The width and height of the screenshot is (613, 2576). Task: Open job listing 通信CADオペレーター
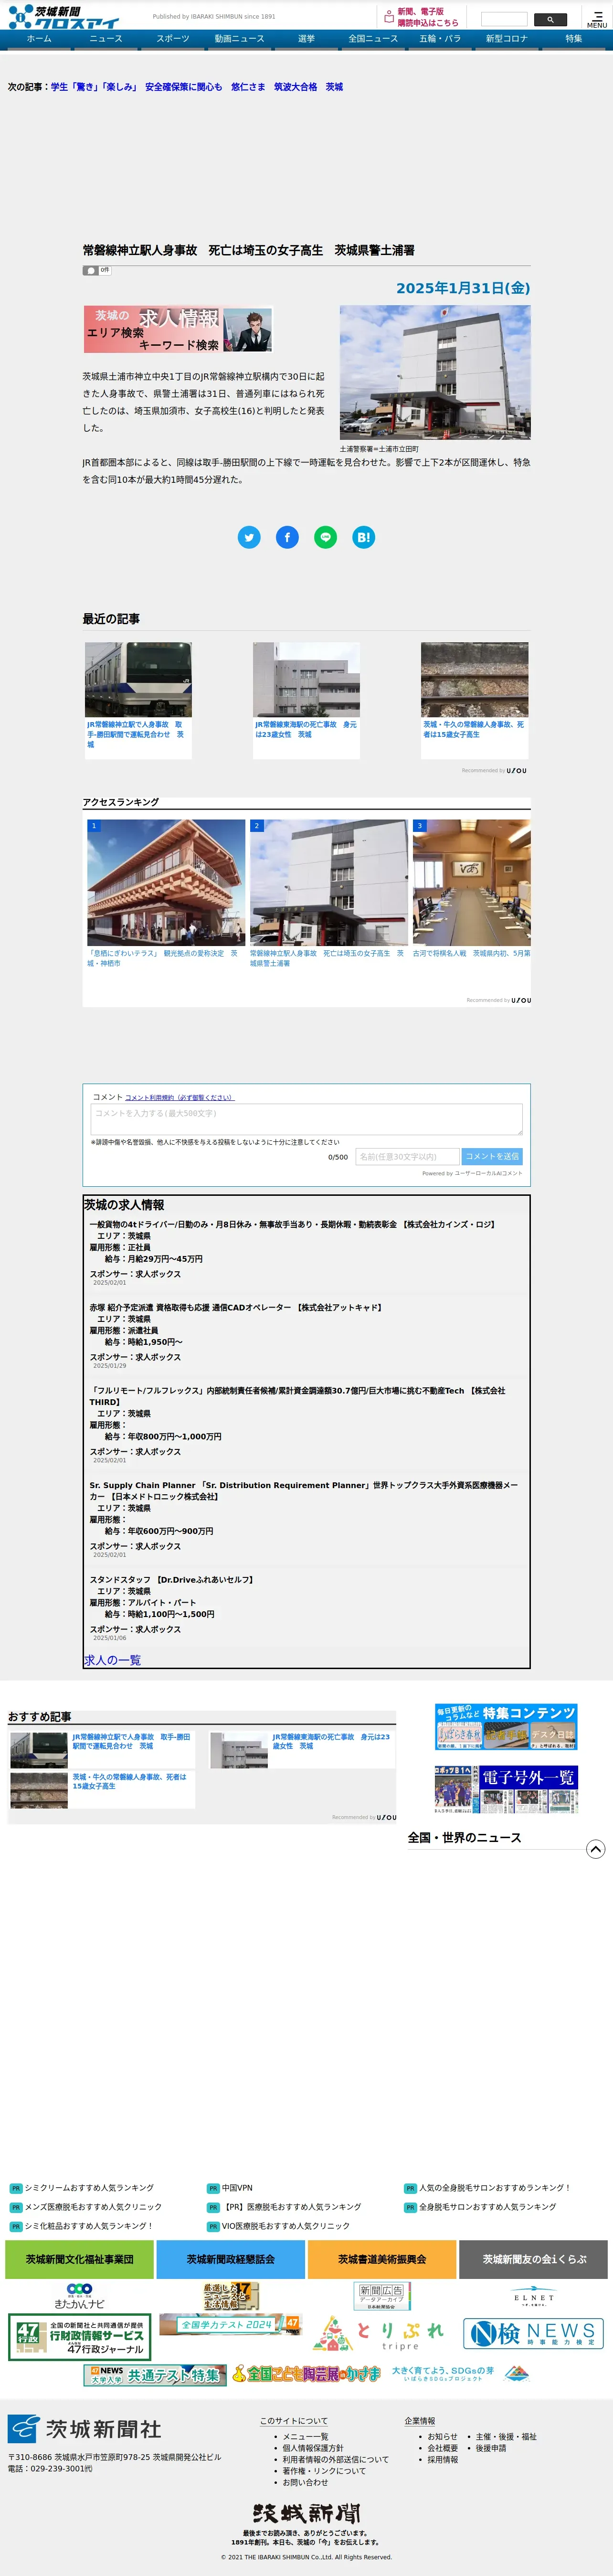[236, 1307]
